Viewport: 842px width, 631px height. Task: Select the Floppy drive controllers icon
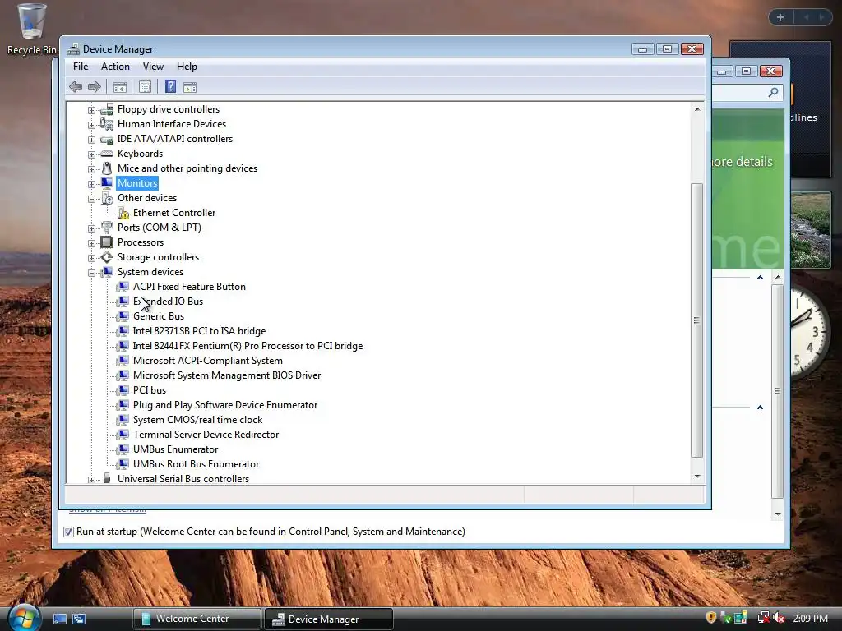107,109
